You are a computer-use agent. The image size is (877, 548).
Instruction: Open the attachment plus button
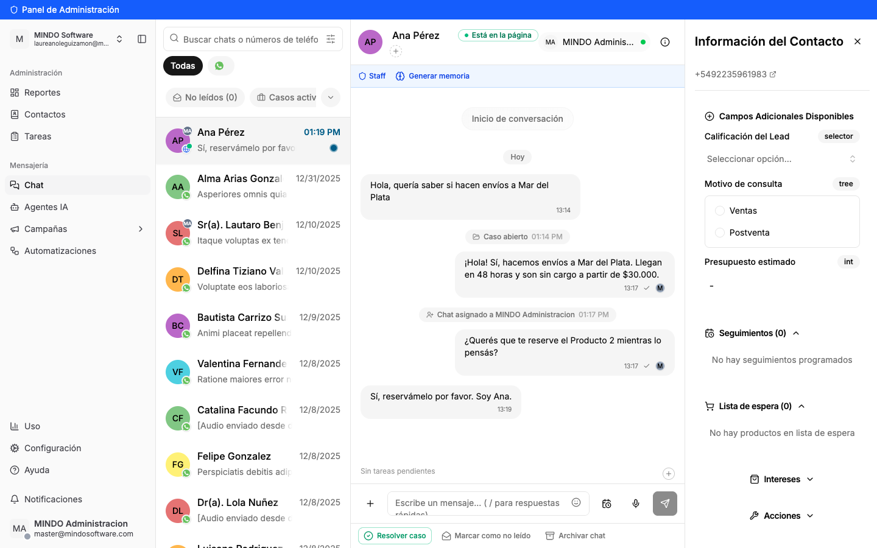point(370,504)
